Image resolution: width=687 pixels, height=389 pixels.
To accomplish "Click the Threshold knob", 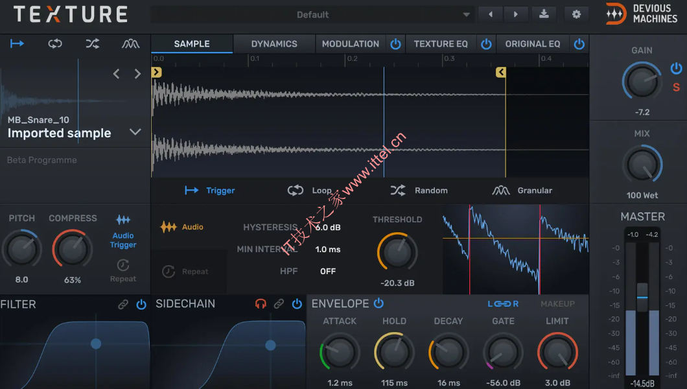I will click(397, 252).
